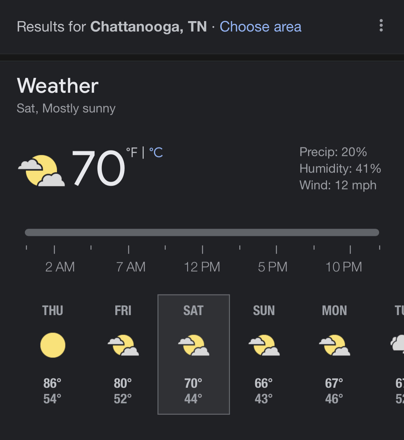Select Fahrenheit temperature unit
The width and height of the screenshot is (404, 440).
pos(132,152)
